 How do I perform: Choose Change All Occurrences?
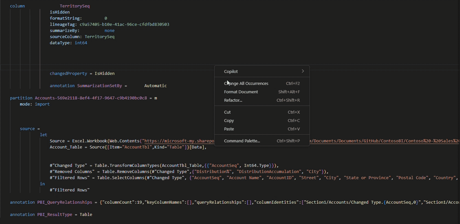point(246,83)
